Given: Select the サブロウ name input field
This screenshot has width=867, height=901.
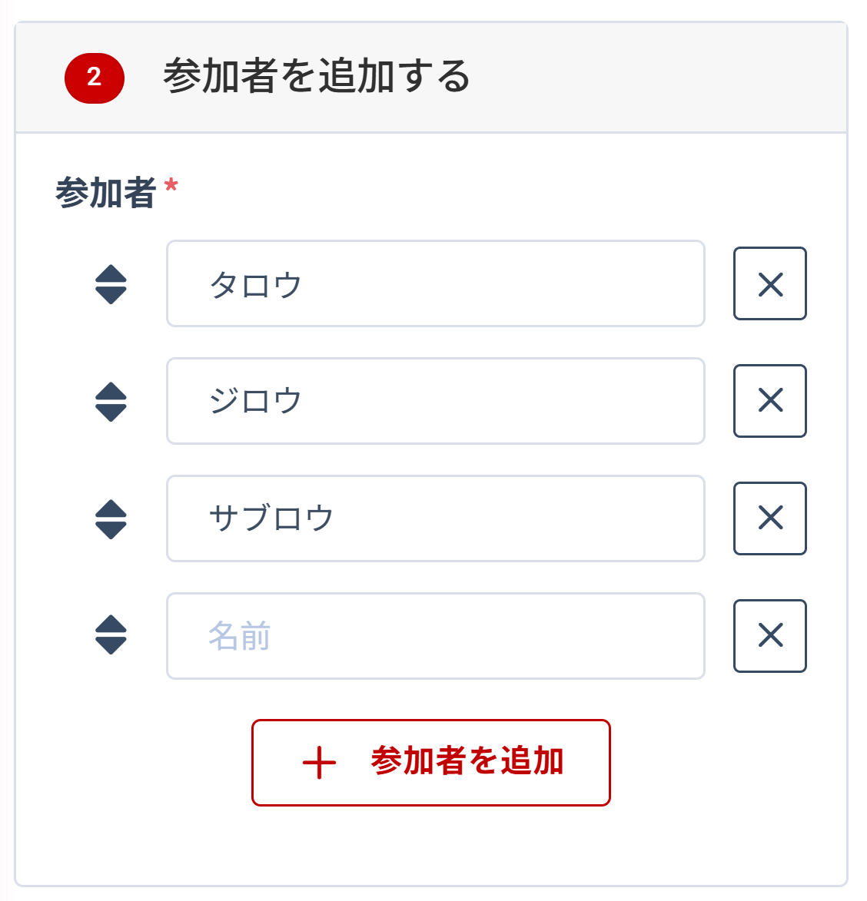Looking at the screenshot, I should (x=434, y=518).
